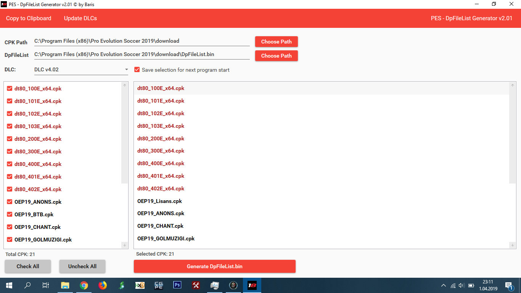Click right list scroll-down arrow
Viewport: 521px width, 293px height.
point(513,245)
